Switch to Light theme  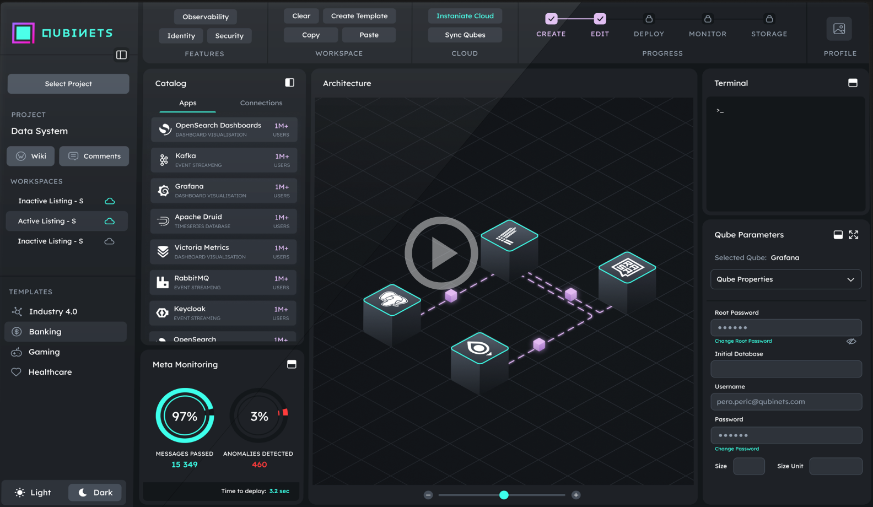pos(34,492)
